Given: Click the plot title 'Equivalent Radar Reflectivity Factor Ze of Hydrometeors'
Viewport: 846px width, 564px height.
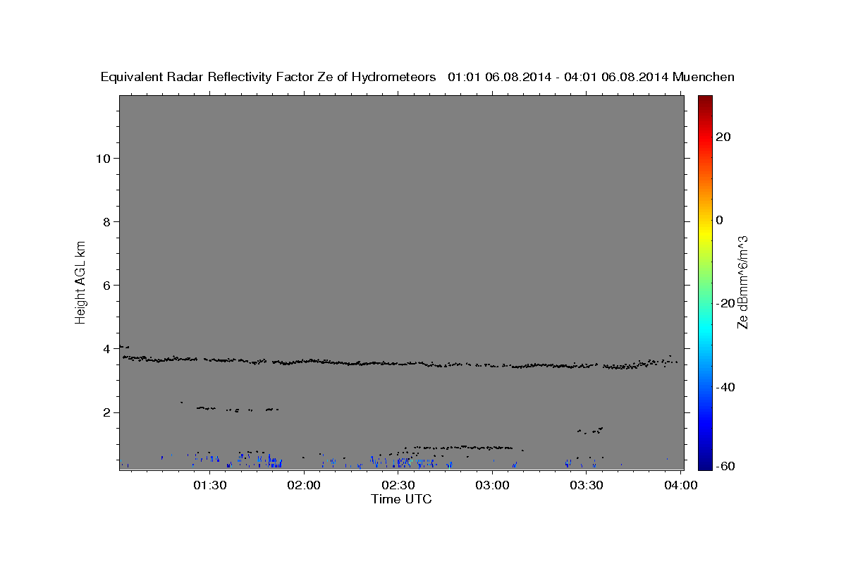Looking at the screenshot, I should [x=269, y=78].
